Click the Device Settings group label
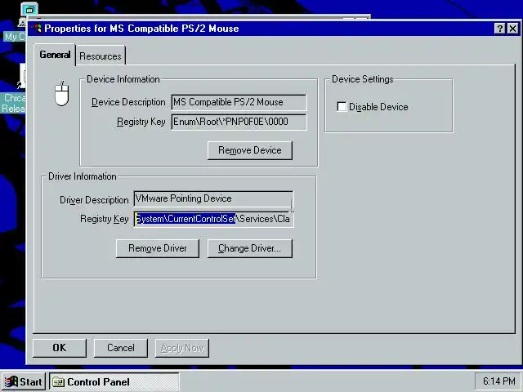Viewport: 523px width, 392px height. [363, 79]
